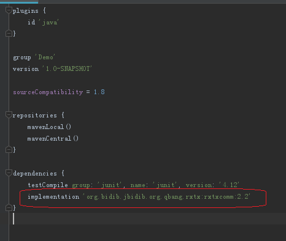Click the repositories block closing fold marker
Viewport: 286px width, 241px height.
tap(9, 149)
